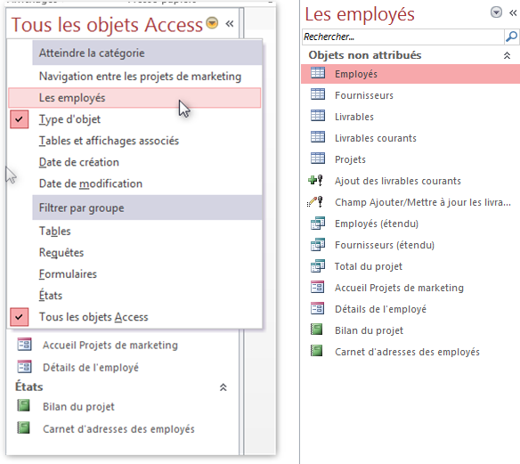Click the Rechercher search field
The image size is (520, 464).
(x=403, y=37)
